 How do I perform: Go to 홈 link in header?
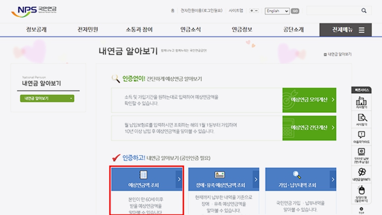(x=172, y=11)
